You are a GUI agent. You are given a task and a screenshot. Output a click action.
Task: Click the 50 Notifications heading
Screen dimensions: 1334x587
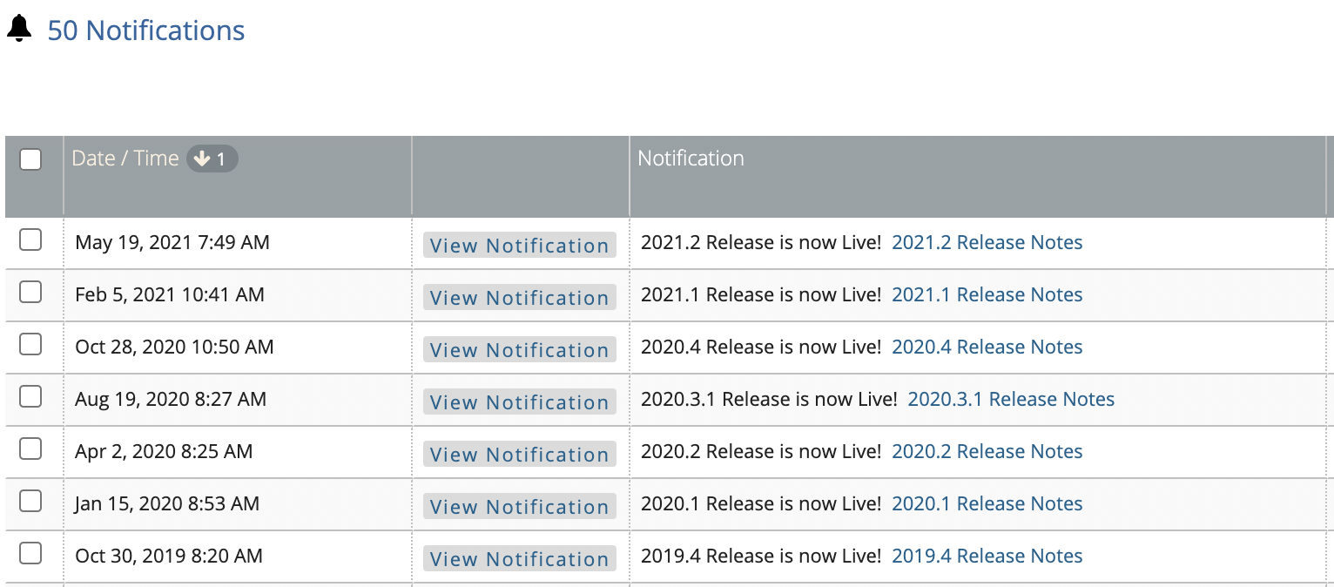[x=146, y=30]
